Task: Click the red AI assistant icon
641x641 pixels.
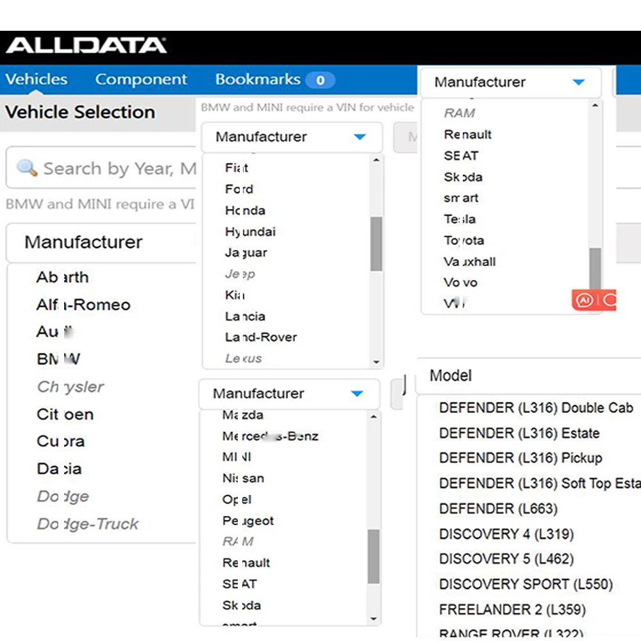Action: coord(585,301)
